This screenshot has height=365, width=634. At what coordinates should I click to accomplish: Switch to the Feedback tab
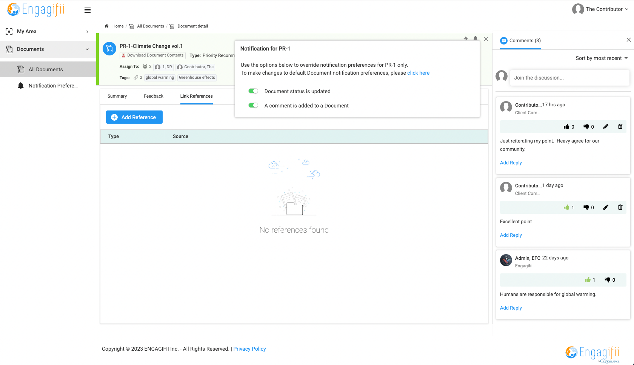point(154,96)
